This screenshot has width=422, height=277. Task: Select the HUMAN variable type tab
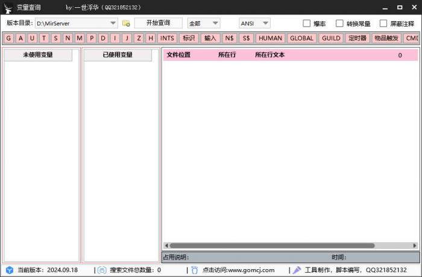(270, 38)
